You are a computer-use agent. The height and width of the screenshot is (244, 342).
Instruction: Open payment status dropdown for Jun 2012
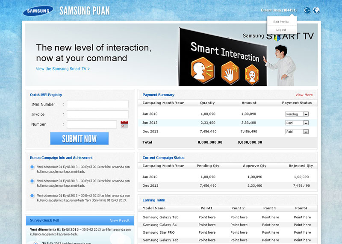click(297, 123)
